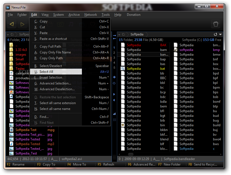Screen dimensions: 231x175
Task: Click Softpedia breadcrumb in right panel path
Action: (137, 34)
